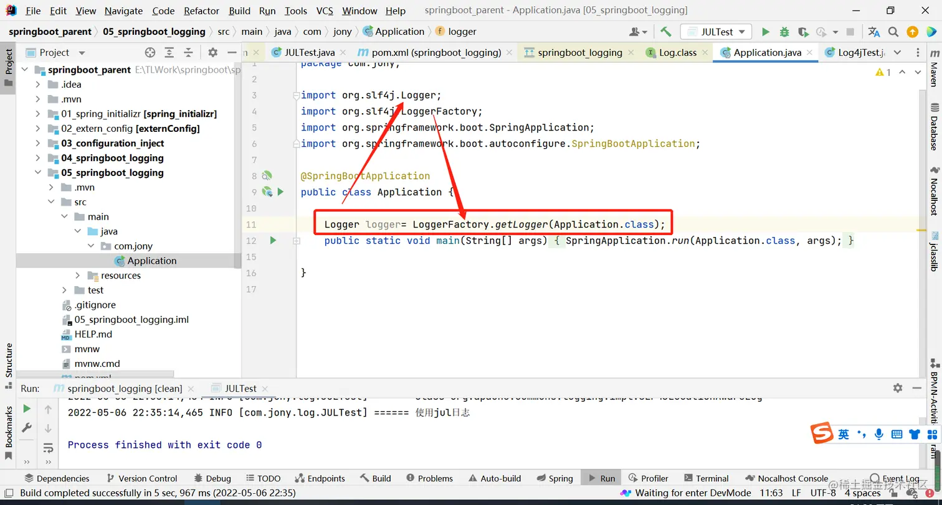Switch to the Log.class editor tab
The image size is (942, 505).
678,53
